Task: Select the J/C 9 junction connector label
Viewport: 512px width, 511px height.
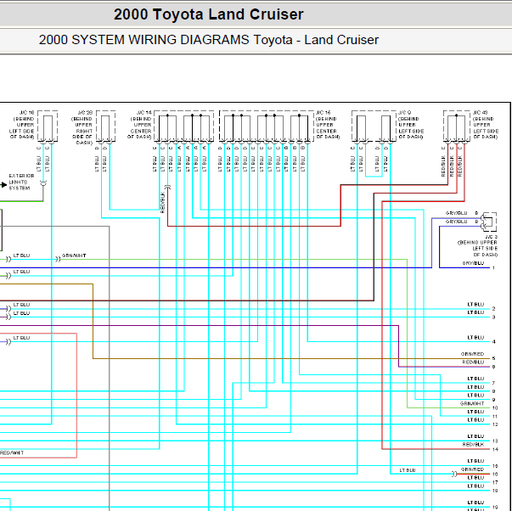Action: pos(411,125)
